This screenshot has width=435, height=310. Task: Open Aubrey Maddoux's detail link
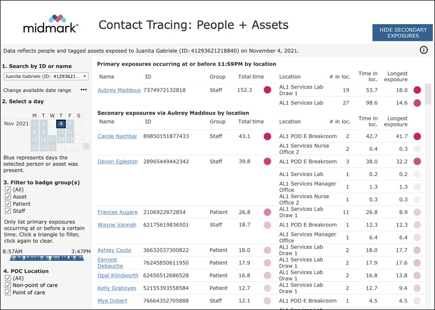pos(118,90)
